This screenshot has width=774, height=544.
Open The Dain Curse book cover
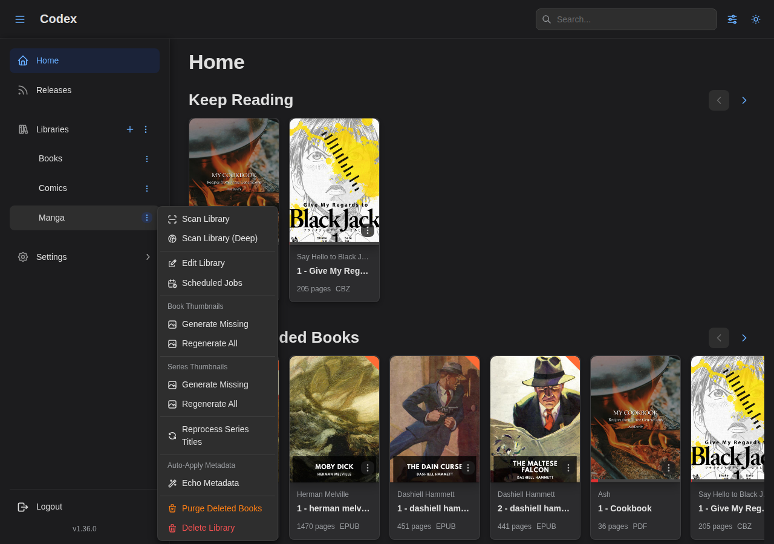tap(435, 419)
